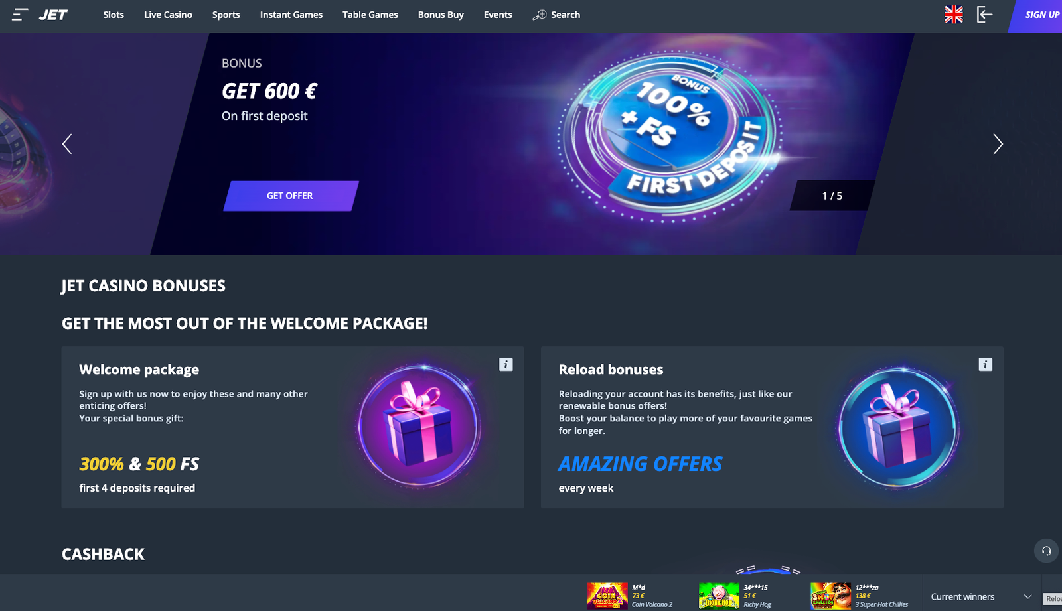
Task: Open the hamburger menu icon
Action: click(20, 15)
